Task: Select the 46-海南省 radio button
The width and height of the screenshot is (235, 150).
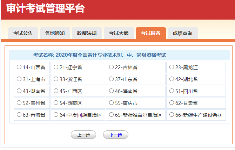Action: tap(111, 91)
